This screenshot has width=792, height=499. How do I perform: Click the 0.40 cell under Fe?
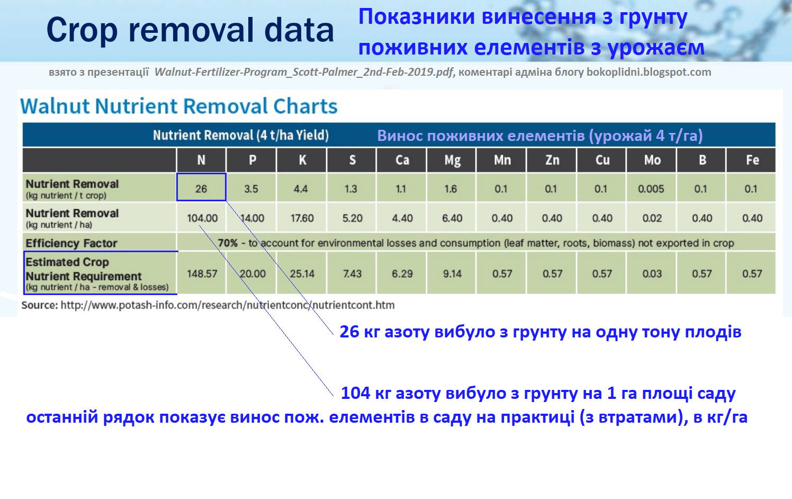[x=752, y=218]
